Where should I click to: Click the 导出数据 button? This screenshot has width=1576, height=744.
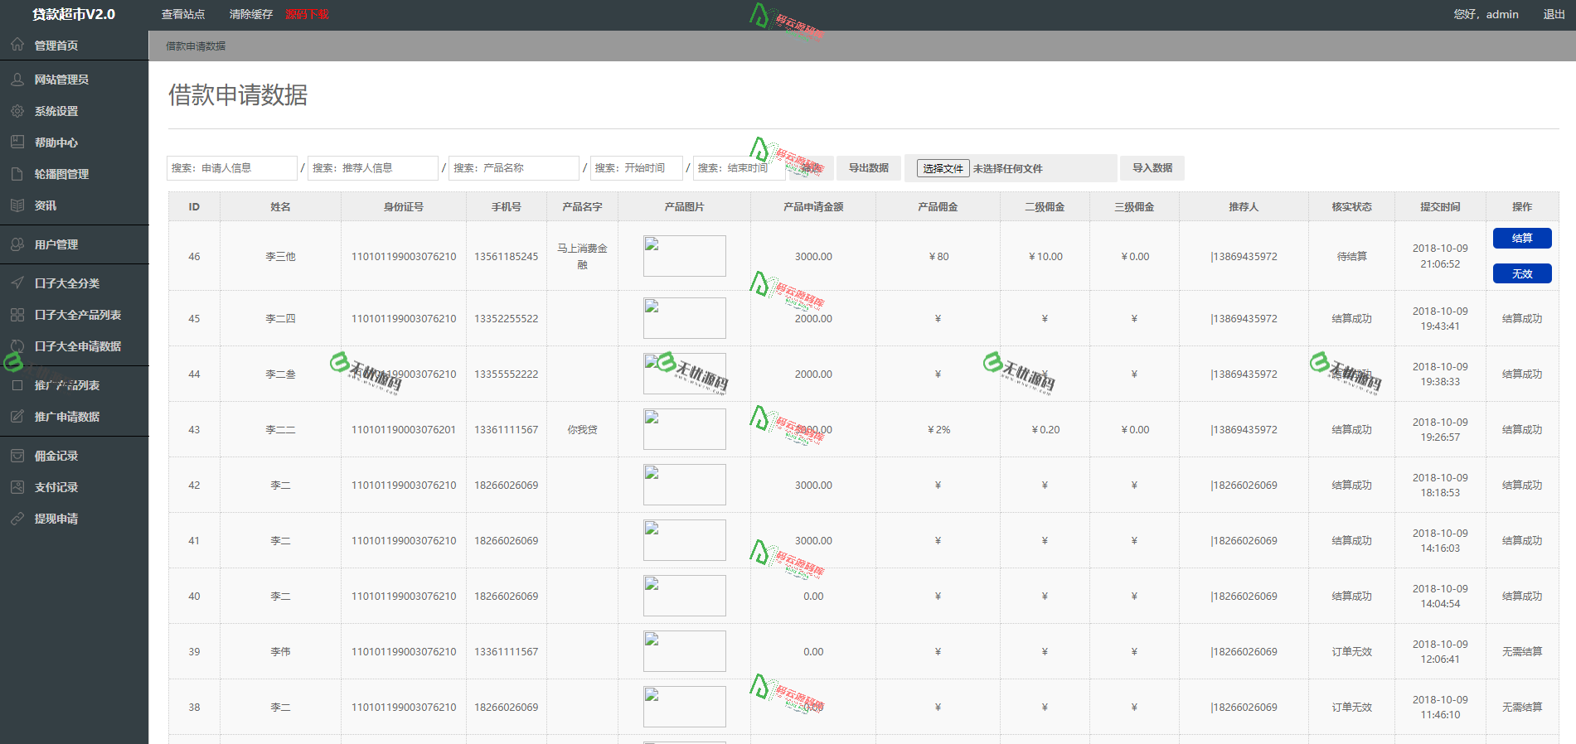(868, 168)
